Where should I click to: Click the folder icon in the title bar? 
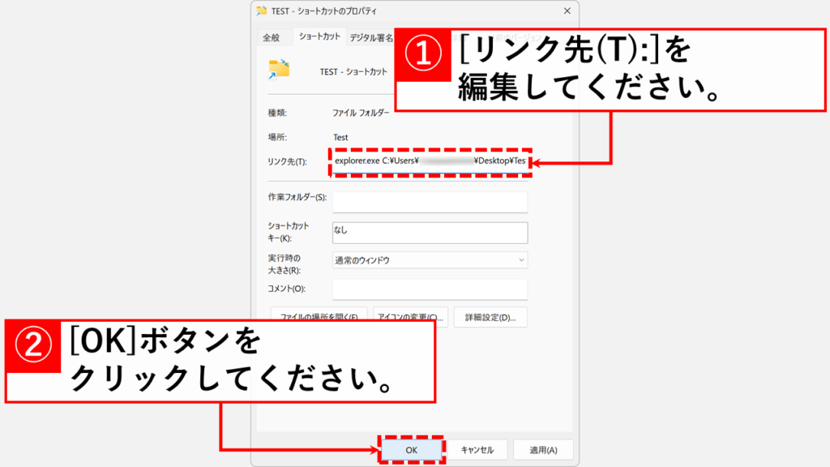262,11
